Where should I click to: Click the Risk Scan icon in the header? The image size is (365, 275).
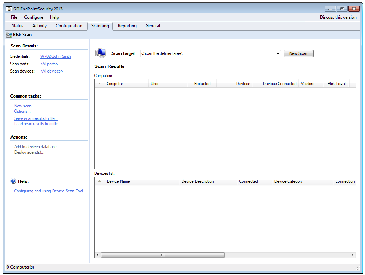tap(9, 35)
